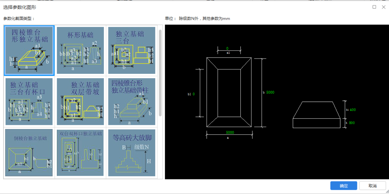Viewport: 389px width, 194px height.
Task: Click the 参数化截面类型 label
Action: [19, 18]
